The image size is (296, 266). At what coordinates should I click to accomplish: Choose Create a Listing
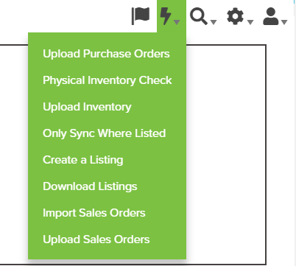pos(83,160)
